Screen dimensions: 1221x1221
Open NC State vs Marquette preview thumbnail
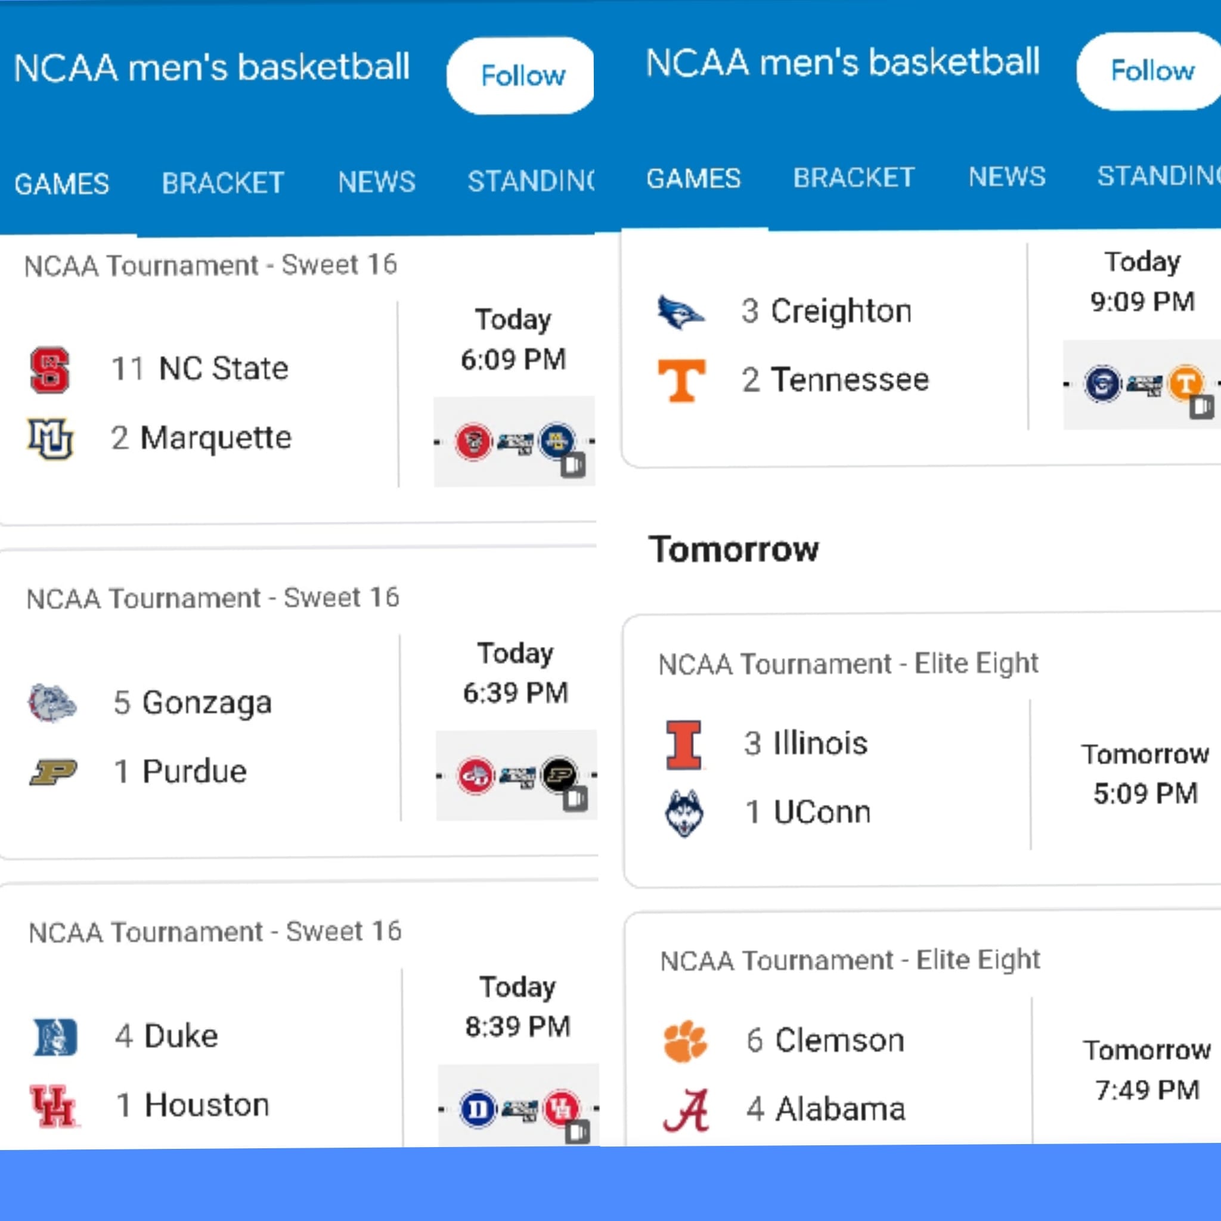tap(515, 441)
